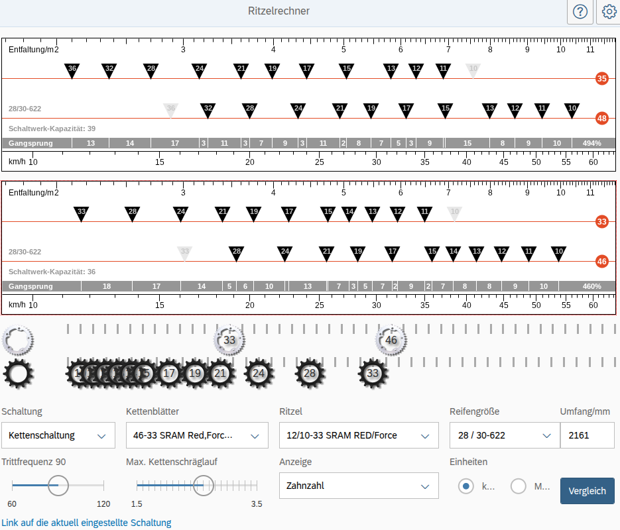Click the Max. Kettenschräglauf slider handle

tap(203, 486)
